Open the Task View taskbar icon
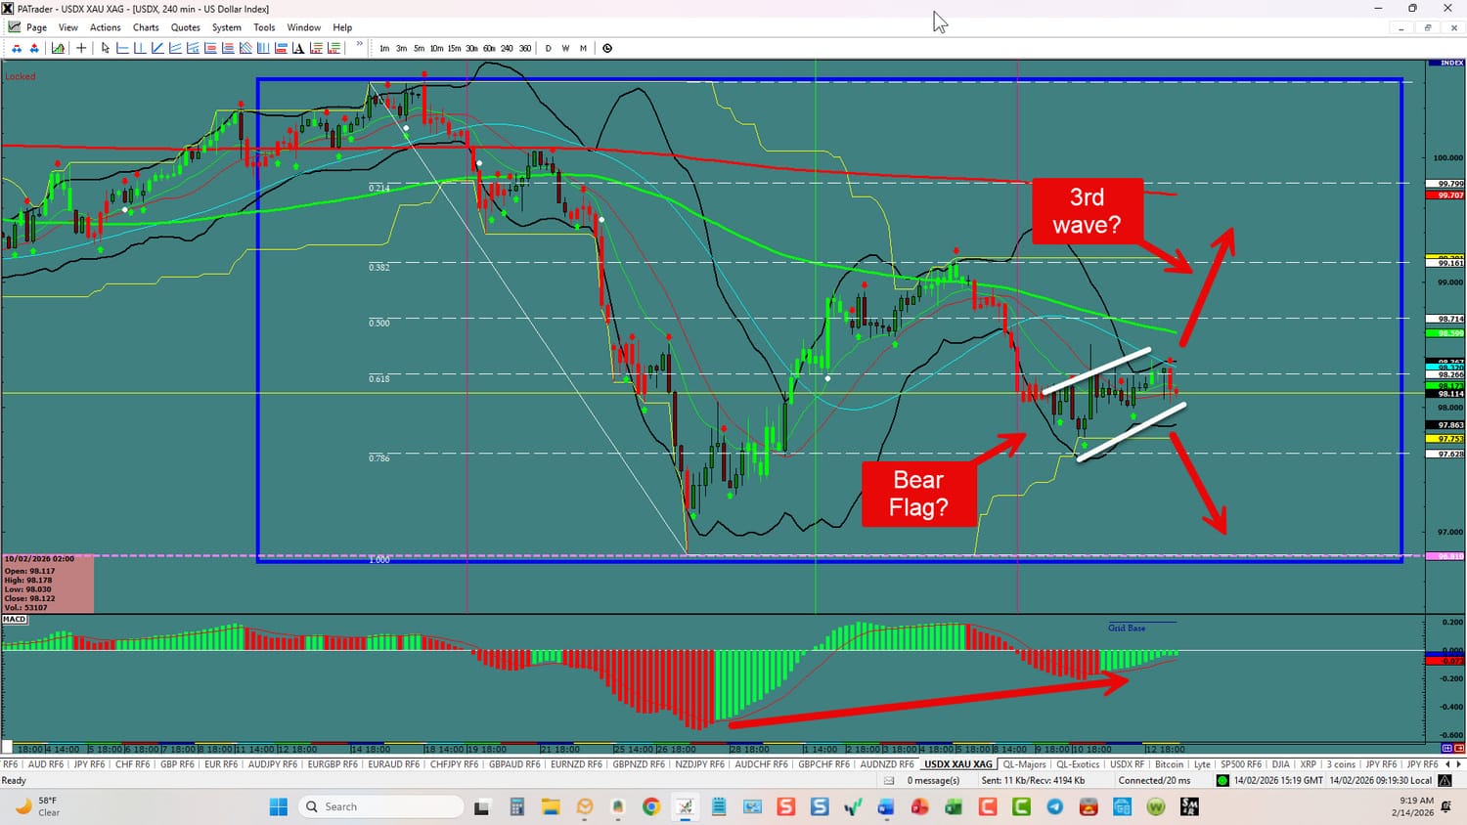The width and height of the screenshot is (1467, 825). [x=481, y=806]
